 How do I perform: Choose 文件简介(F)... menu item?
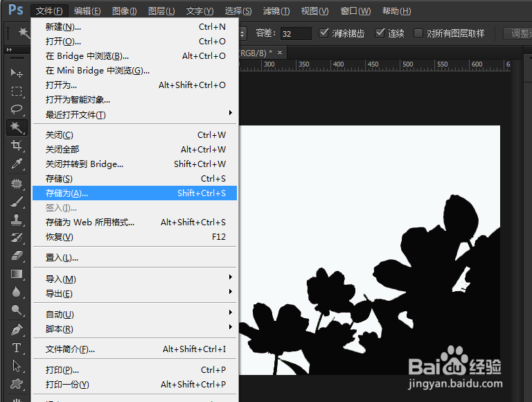click(134, 349)
